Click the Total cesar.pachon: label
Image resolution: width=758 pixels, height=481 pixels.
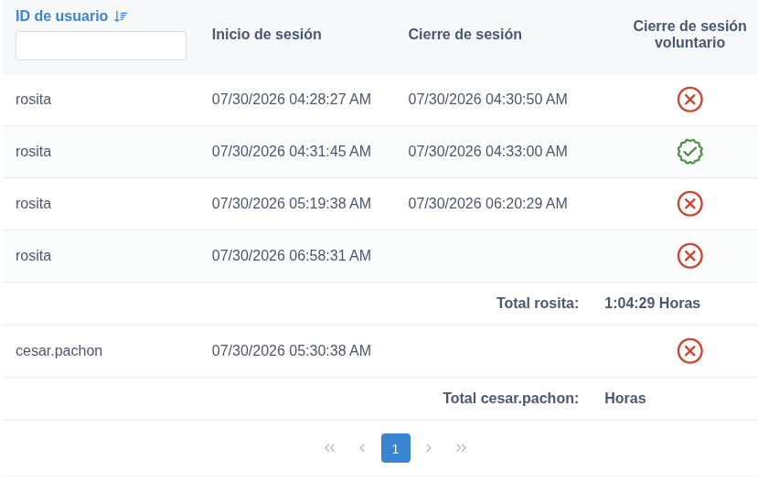click(511, 399)
